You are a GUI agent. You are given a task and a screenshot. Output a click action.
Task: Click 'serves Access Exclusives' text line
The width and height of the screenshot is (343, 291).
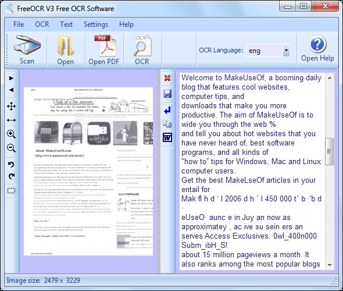(249, 236)
